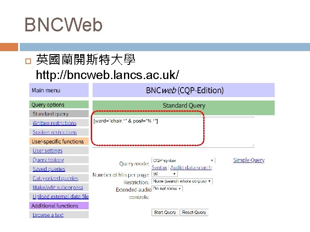Expand the Restriction dropdown
Screen dimensions: 310x232
pyautogui.click(x=182, y=181)
